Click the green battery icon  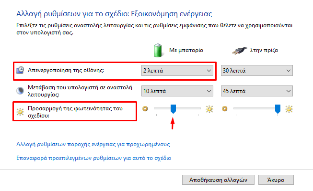(158, 50)
